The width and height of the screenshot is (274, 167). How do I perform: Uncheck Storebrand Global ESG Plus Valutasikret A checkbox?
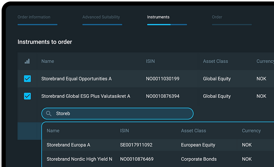(x=27, y=96)
